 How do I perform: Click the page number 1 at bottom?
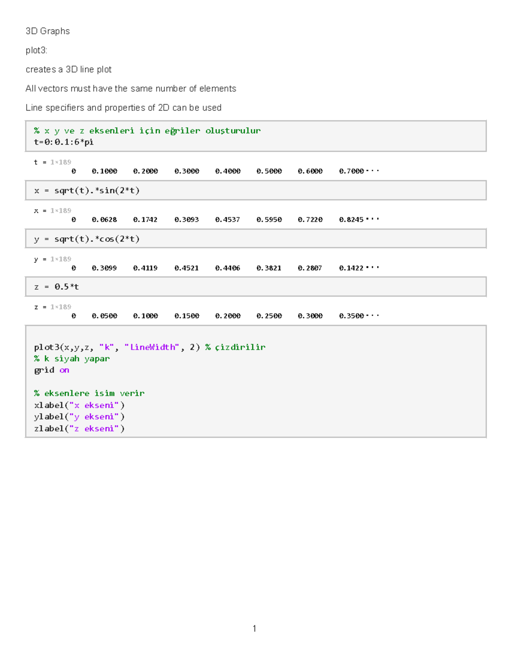254,628
